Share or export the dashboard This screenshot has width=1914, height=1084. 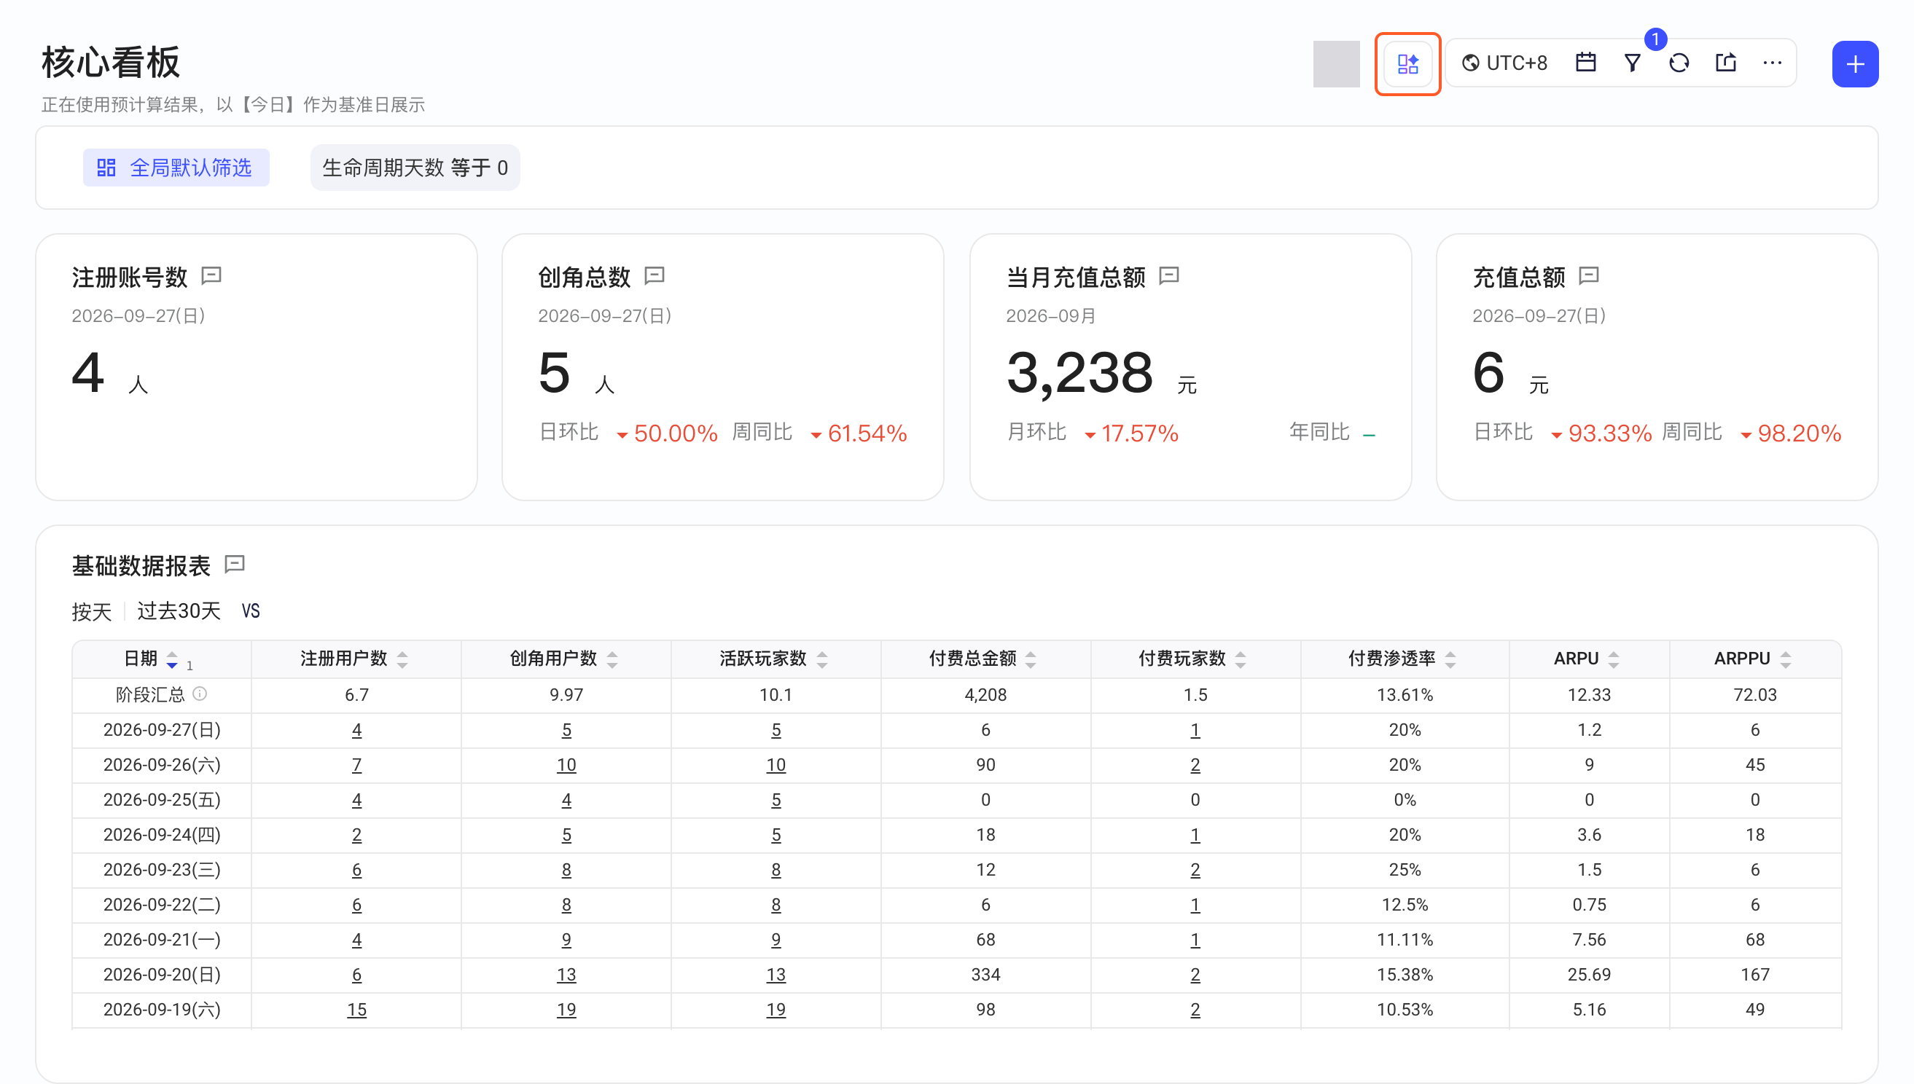[1724, 63]
